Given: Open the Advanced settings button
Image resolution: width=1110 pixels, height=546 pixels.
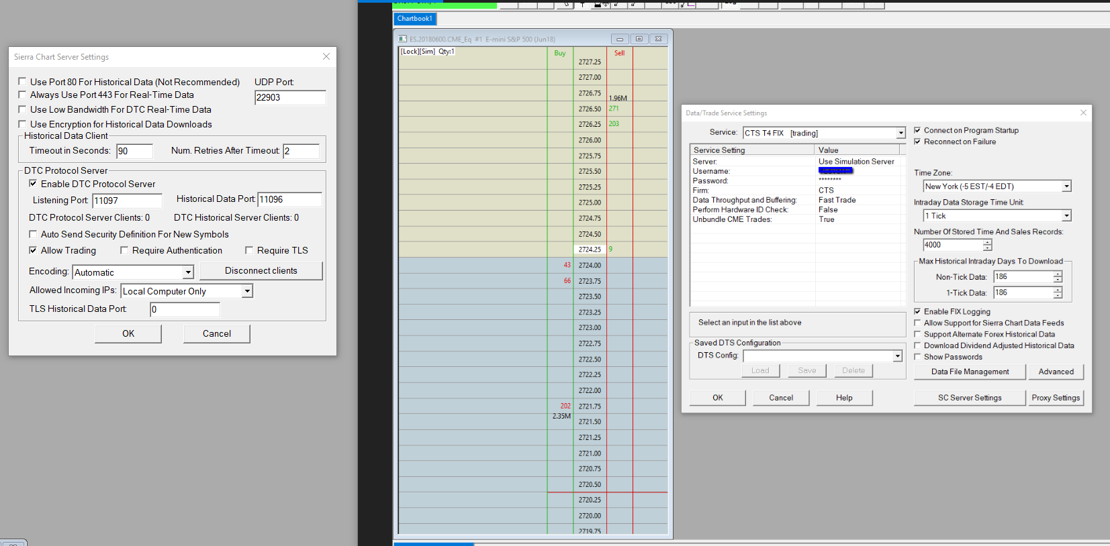Looking at the screenshot, I should pos(1056,372).
